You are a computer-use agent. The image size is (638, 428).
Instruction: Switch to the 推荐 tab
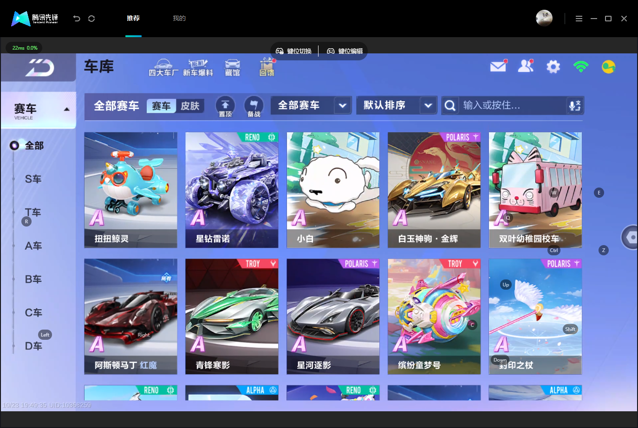133,18
